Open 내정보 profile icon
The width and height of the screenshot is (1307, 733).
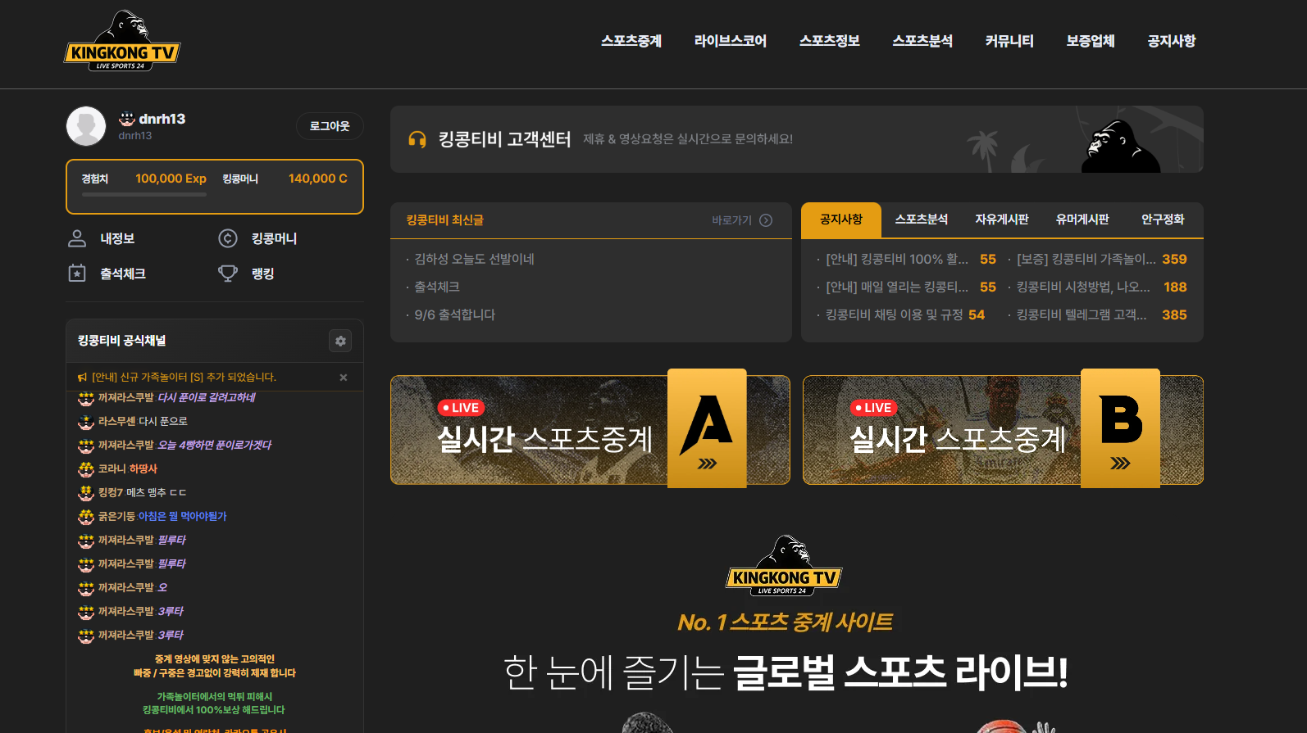(x=77, y=238)
